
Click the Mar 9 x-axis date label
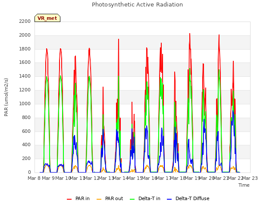pos(48,178)
